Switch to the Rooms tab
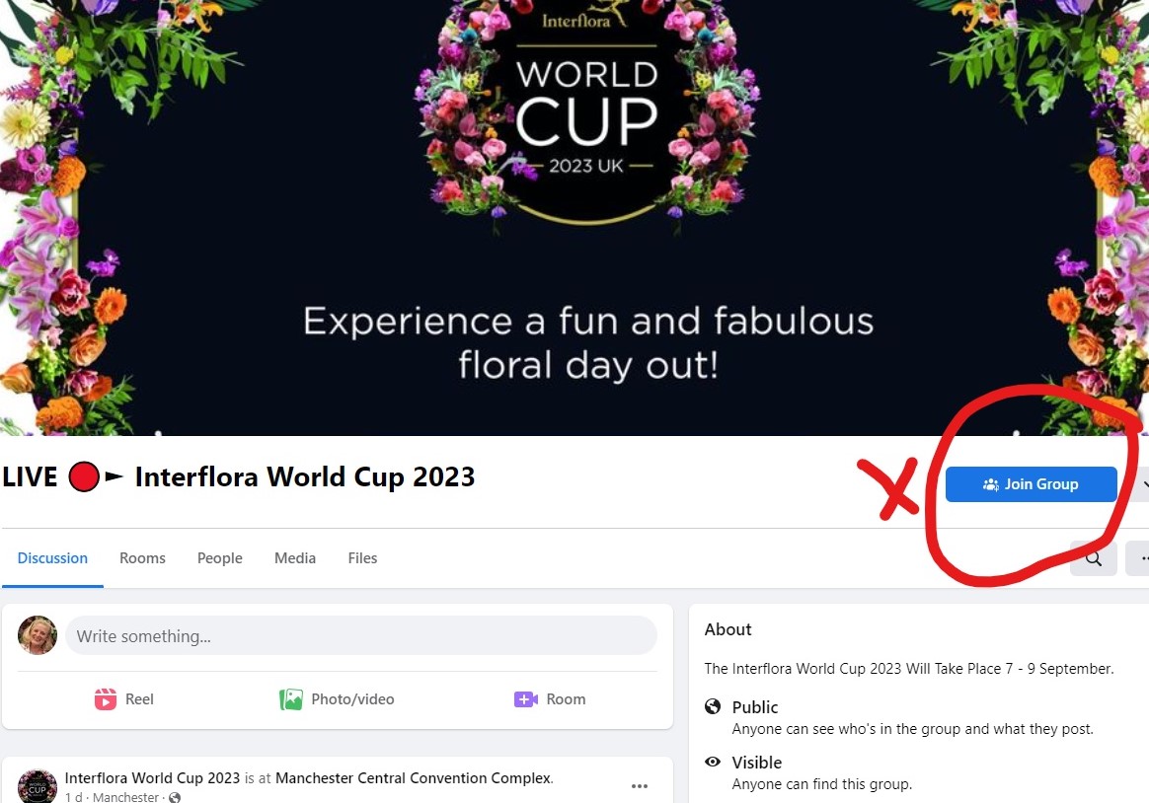 click(x=142, y=557)
